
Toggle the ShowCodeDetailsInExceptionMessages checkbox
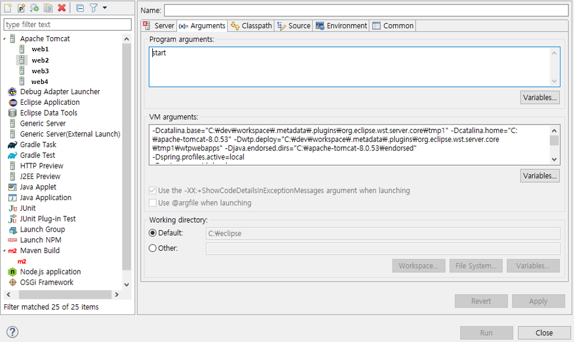[153, 190]
